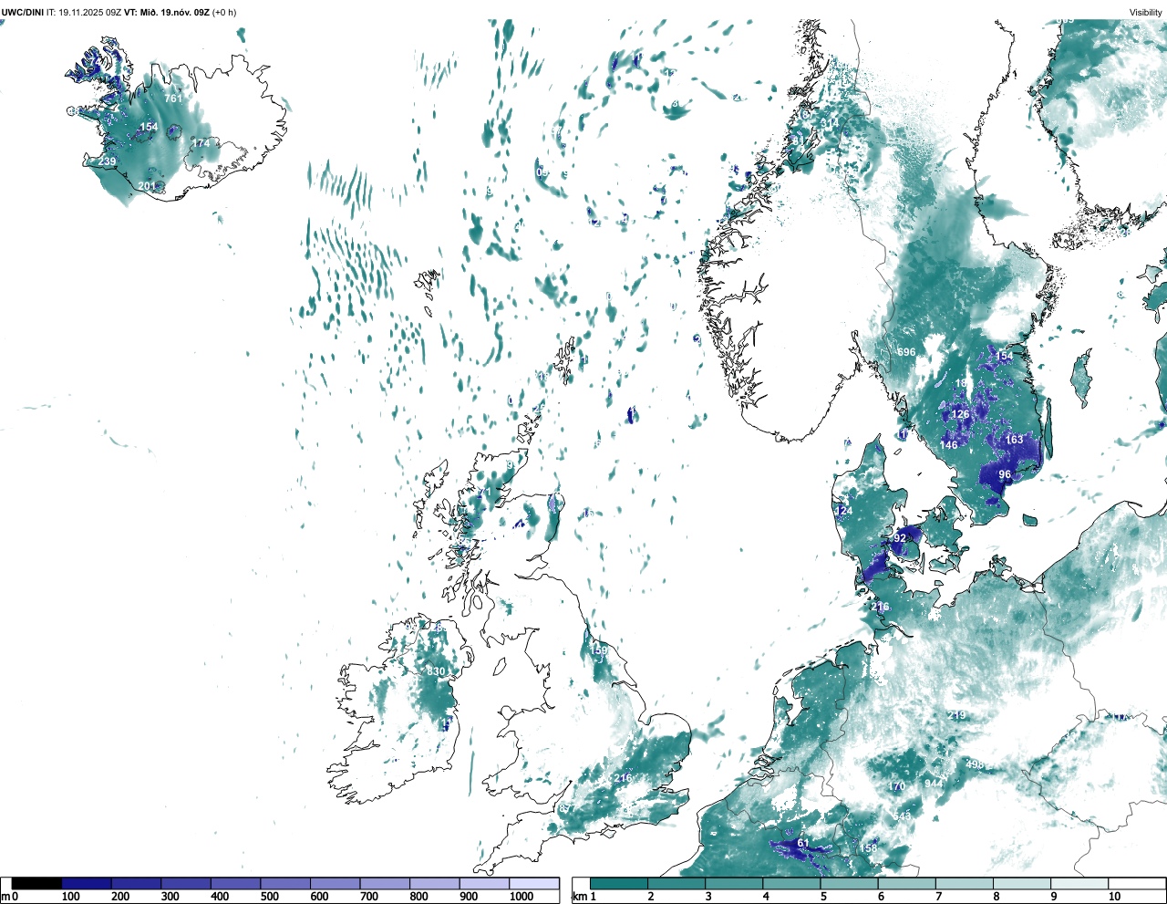Click the 761 visibility value over Iceland
1167x904 pixels.
[173, 98]
